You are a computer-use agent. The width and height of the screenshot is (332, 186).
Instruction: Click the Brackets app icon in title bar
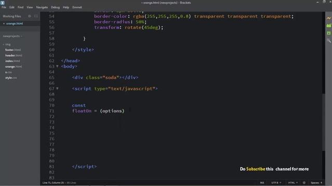click(2, 3)
